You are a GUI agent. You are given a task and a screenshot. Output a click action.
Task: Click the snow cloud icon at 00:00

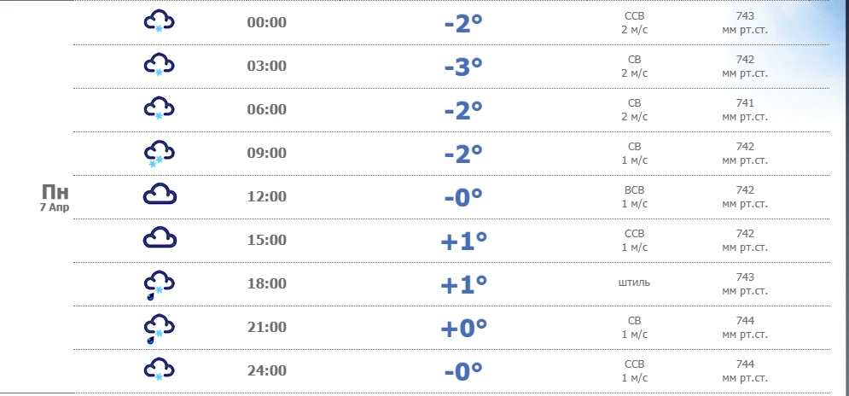click(x=159, y=22)
